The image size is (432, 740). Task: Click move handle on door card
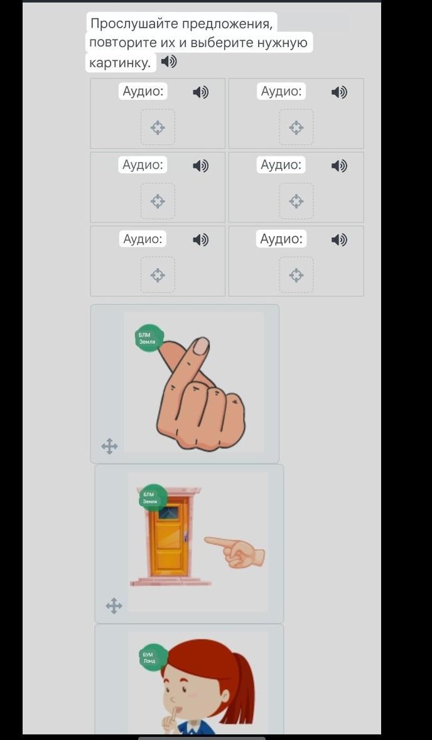114,606
